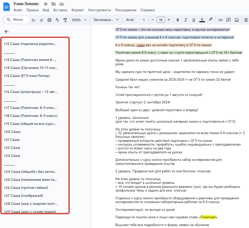
Task: Select outline item т20 Саша
Action: (12, 132)
